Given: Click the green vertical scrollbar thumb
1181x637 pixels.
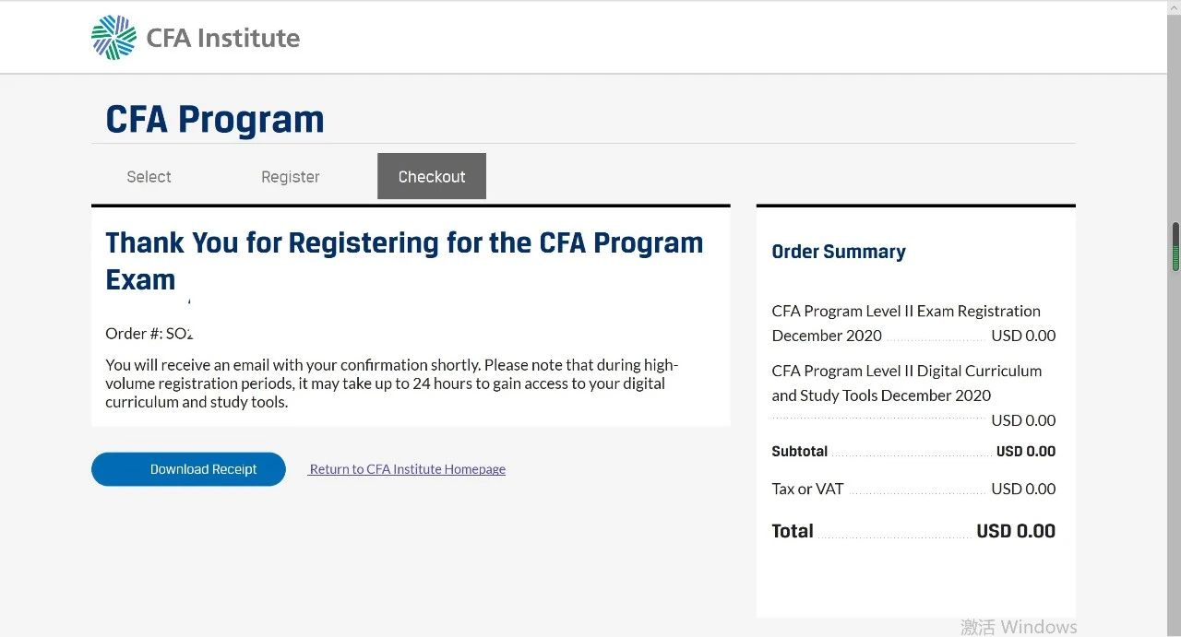Looking at the screenshot, I should [1175, 247].
